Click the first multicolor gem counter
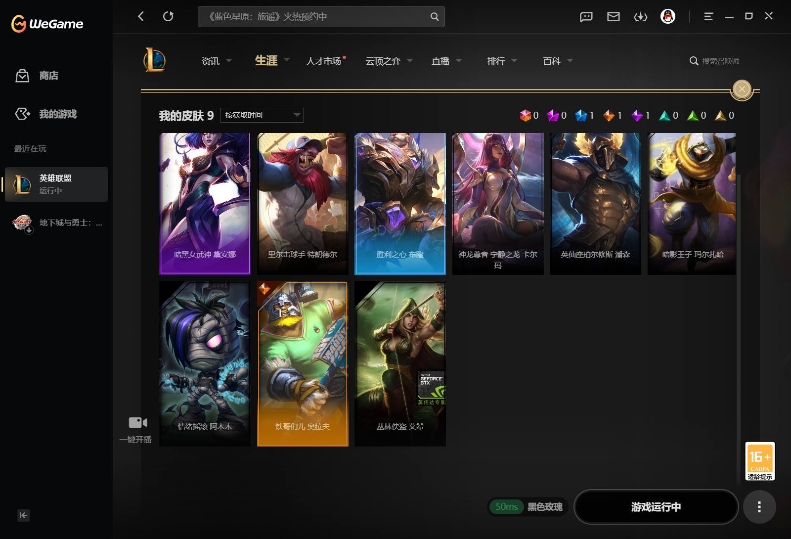Image resolution: width=791 pixels, height=539 pixels. click(x=529, y=115)
